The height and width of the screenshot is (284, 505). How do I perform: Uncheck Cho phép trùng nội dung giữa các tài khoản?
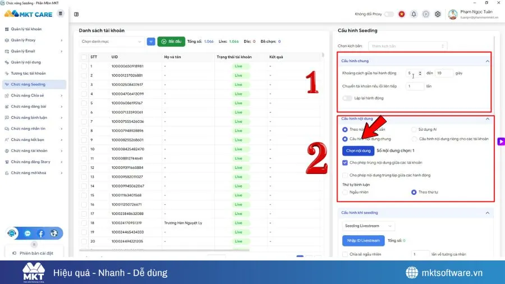coord(345,163)
